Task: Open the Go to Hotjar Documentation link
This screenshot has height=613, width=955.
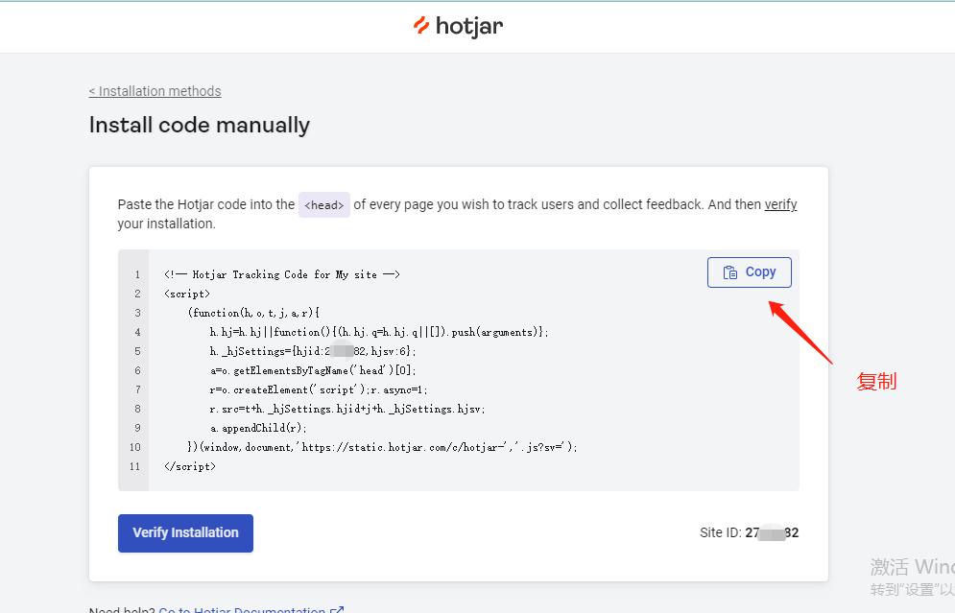Action: tap(242, 610)
